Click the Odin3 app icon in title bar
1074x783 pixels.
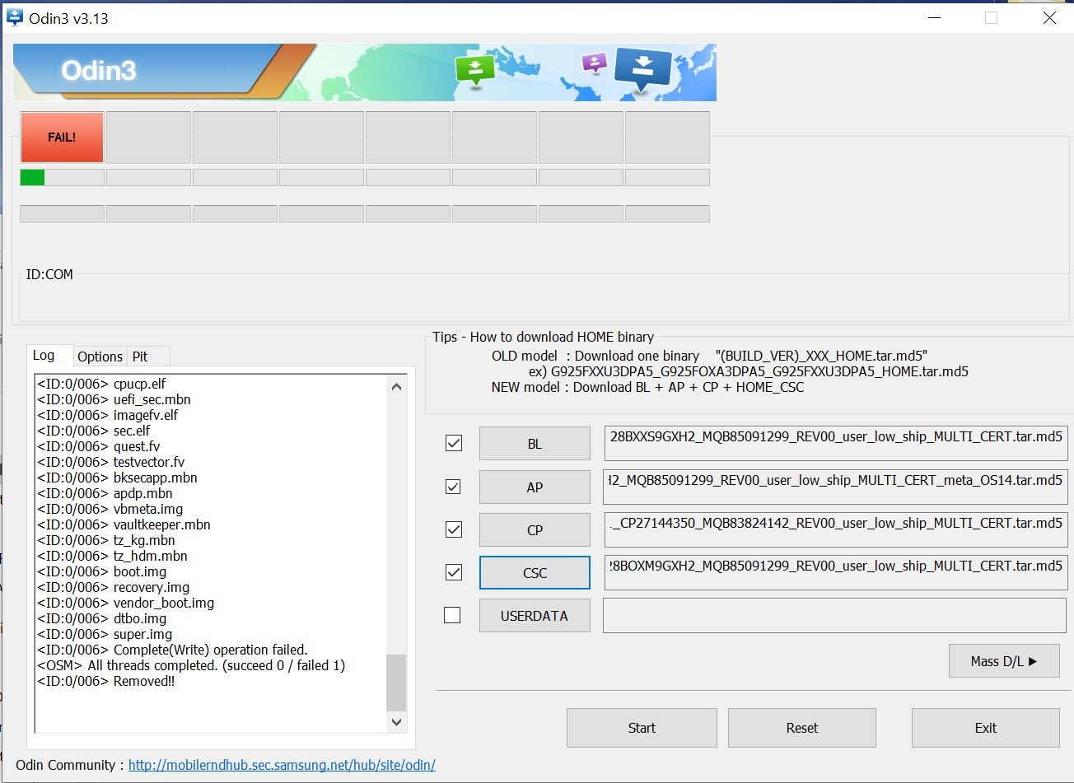[14, 17]
